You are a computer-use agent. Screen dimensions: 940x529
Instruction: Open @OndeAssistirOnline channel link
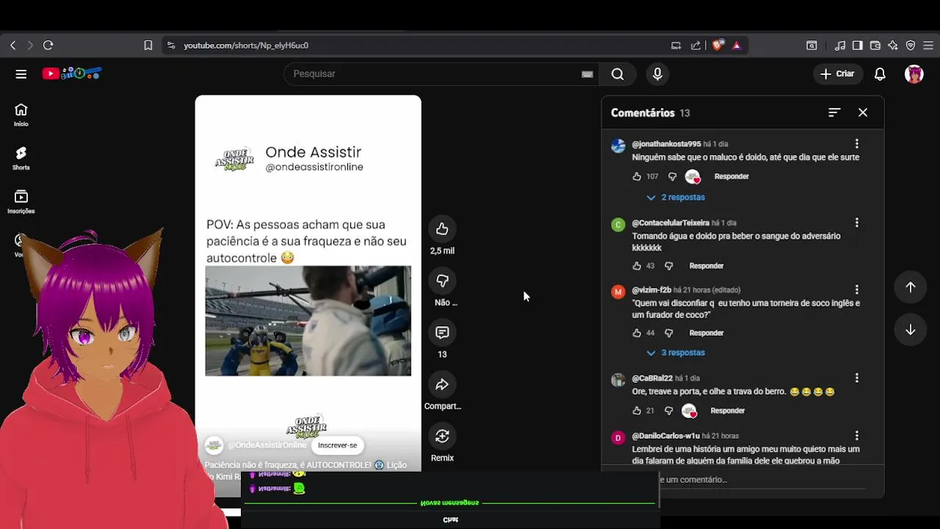pyautogui.click(x=267, y=445)
